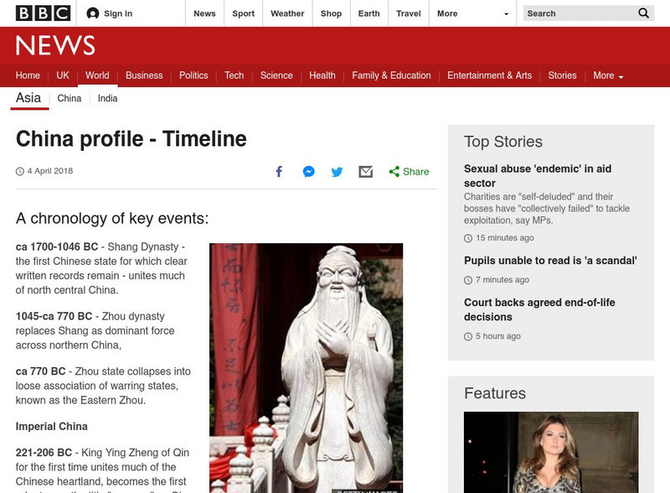670x493 pixels.
Task: Select the China sub-section link
Action: [70, 98]
